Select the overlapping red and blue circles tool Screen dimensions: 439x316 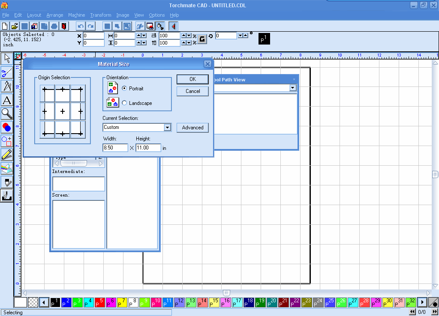click(x=7, y=128)
